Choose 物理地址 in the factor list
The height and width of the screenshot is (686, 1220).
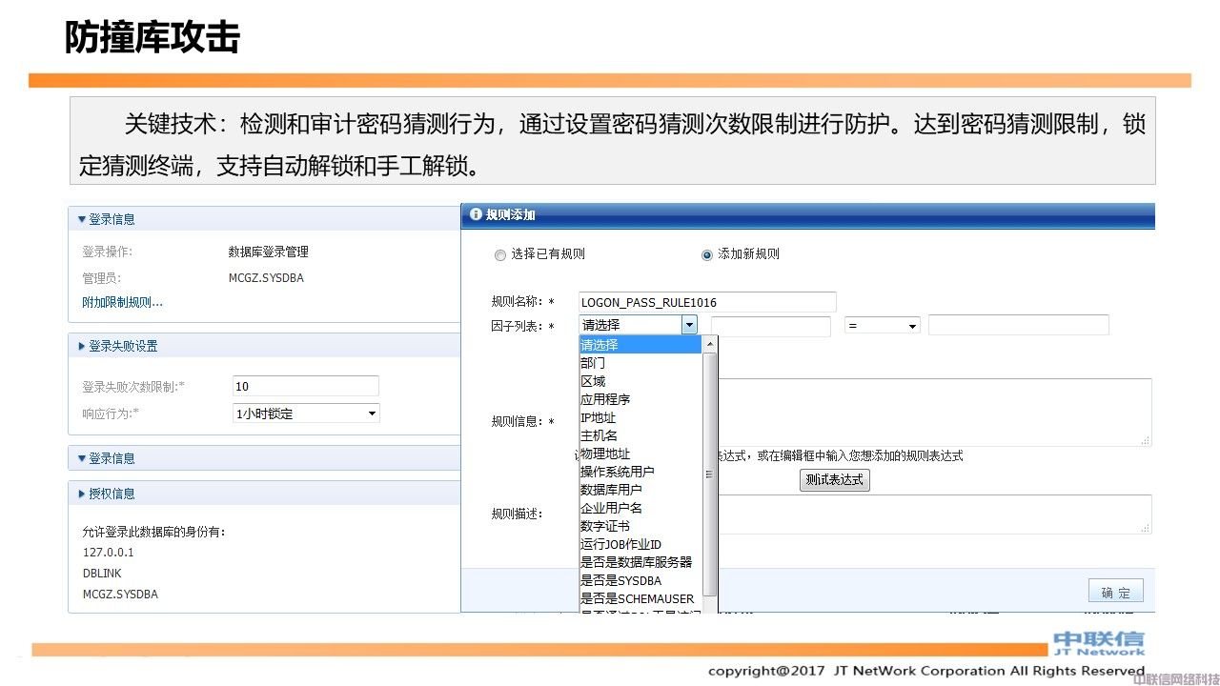(x=640, y=454)
